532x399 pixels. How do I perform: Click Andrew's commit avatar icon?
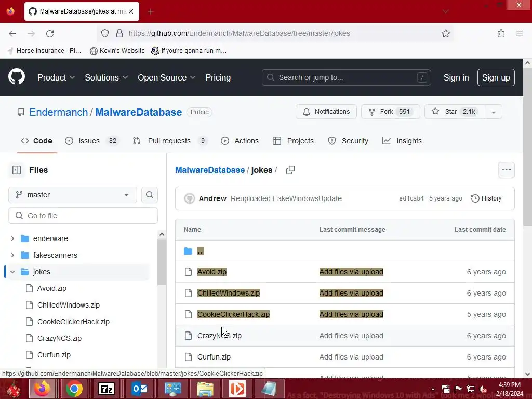pos(189,198)
